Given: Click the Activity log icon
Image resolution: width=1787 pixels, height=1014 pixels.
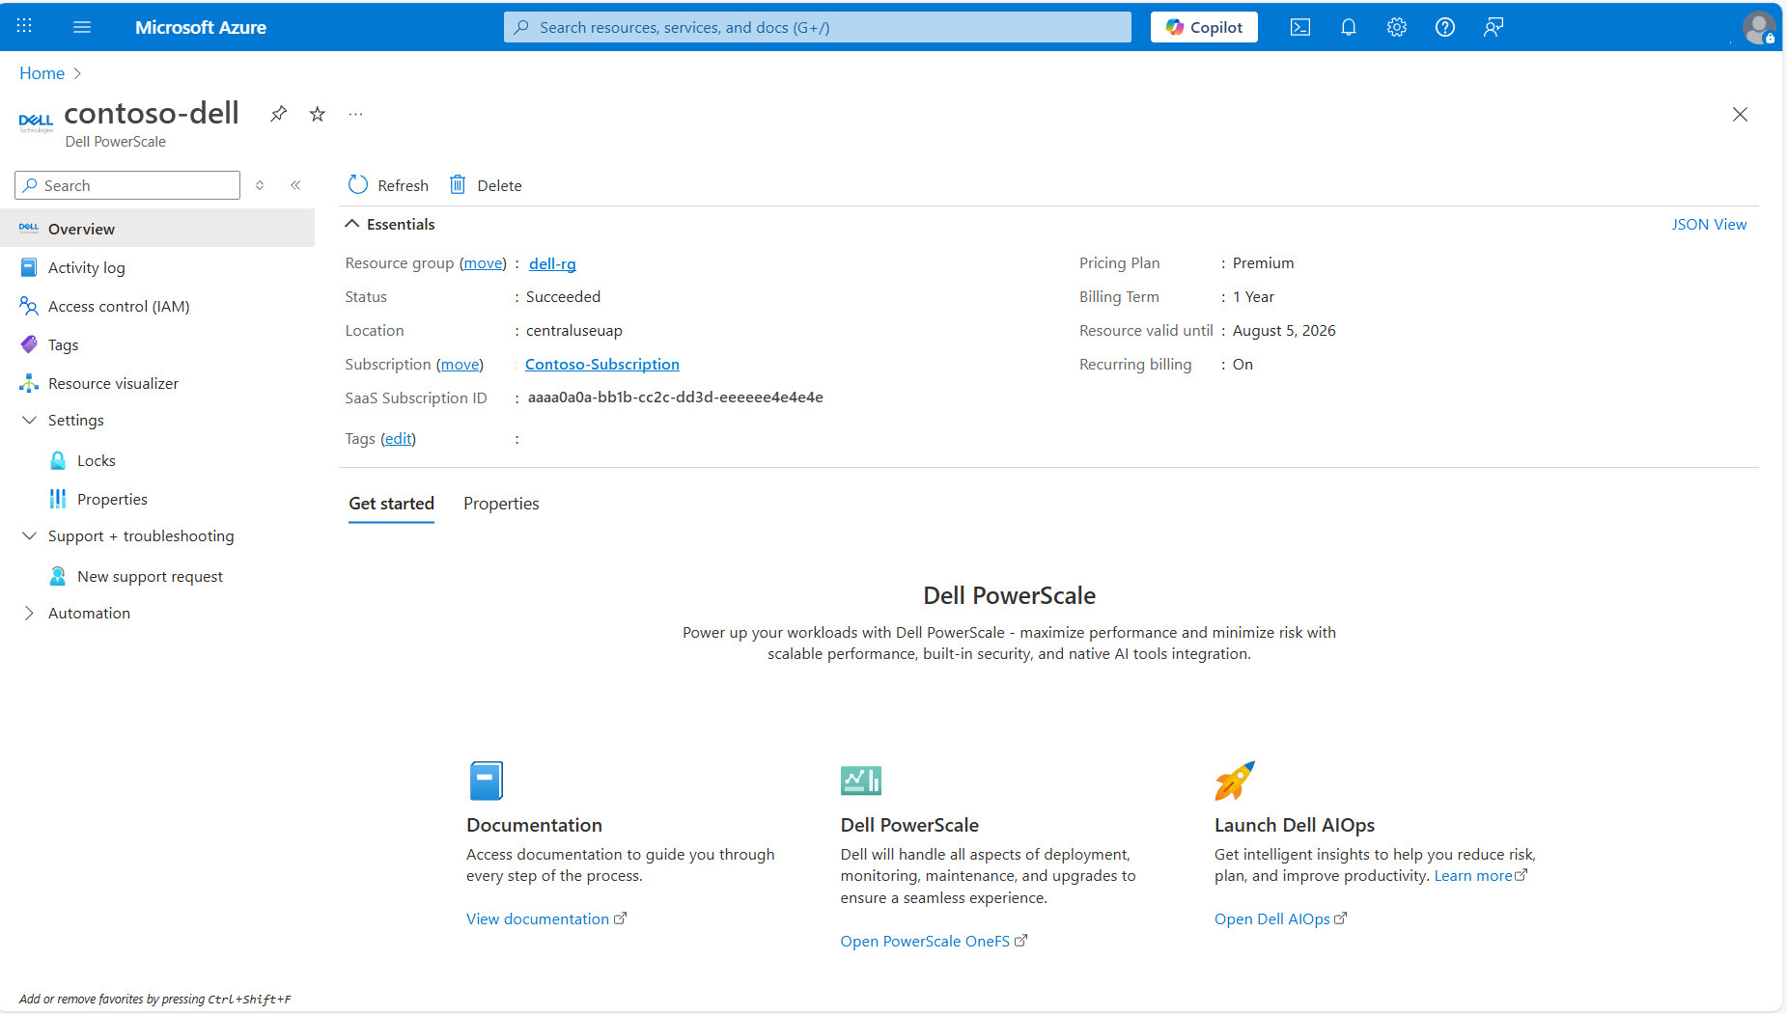Looking at the screenshot, I should (29, 267).
